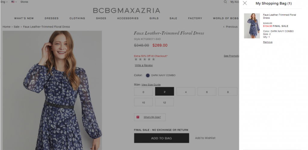Choose the Dark Navy Combo color swatch
Image resolution: width=308 pixels, height=150 pixels.
148,75
